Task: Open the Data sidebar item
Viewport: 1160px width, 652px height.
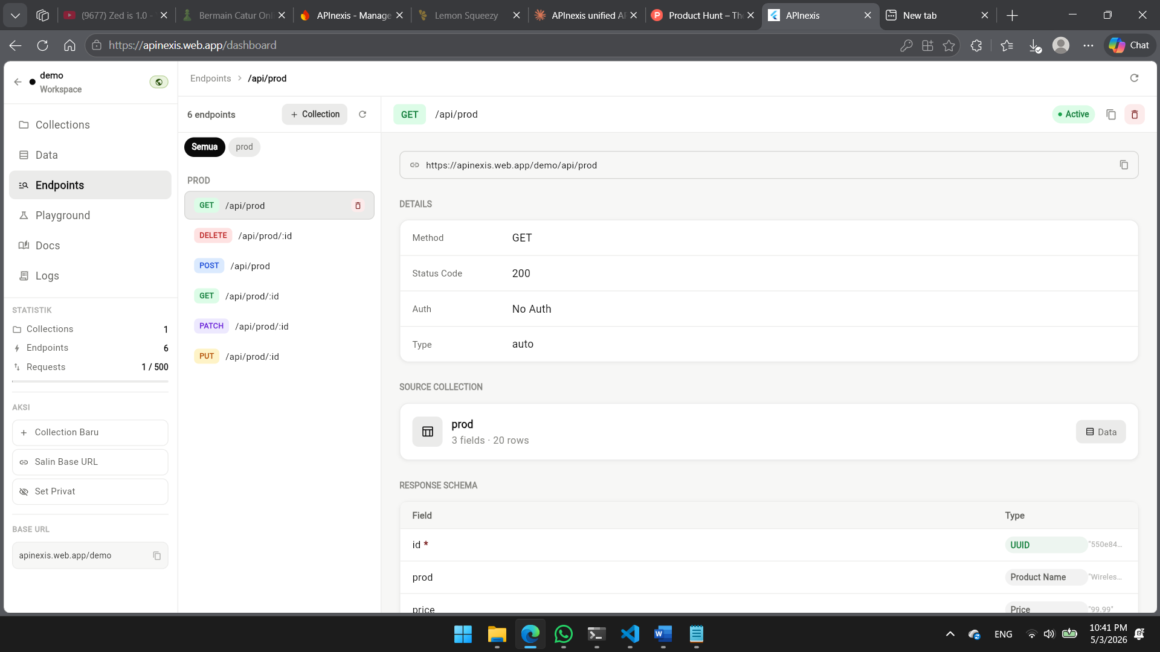Action: (90, 155)
